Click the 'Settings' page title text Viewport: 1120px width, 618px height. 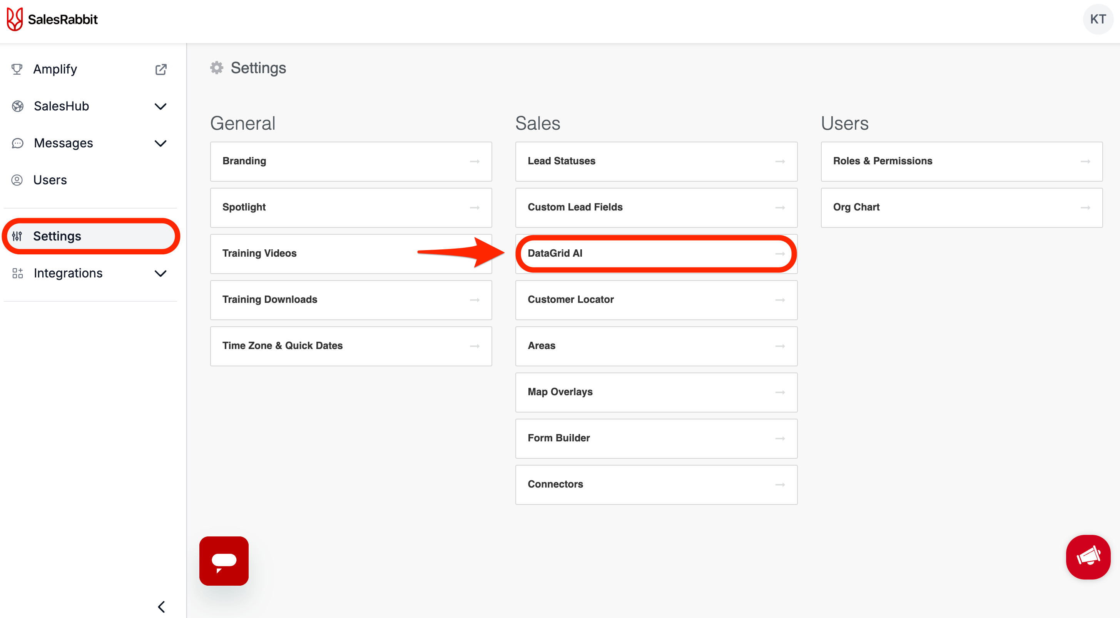[258, 68]
